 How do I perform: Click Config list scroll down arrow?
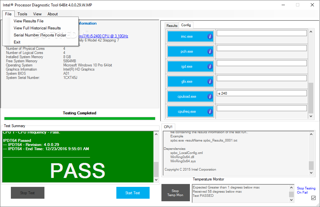(x=311, y=116)
